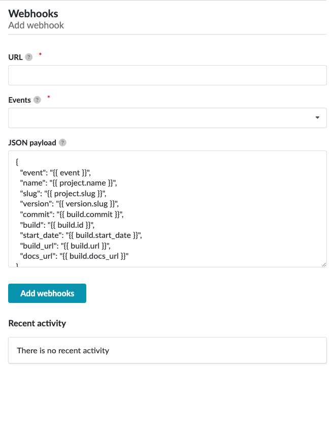
Task: Click inside the JSON payload textarea
Action: (x=167, y=208)
